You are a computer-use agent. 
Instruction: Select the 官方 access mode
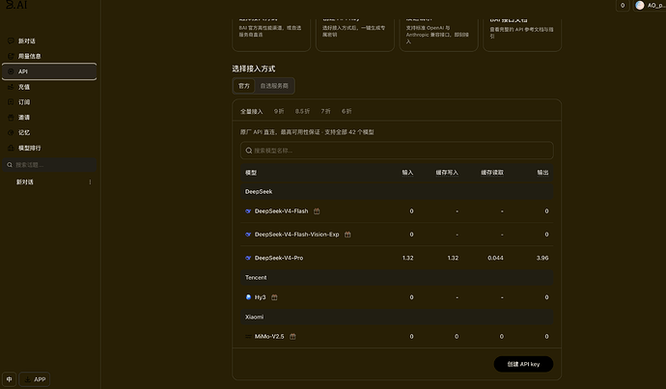[244, 86]
